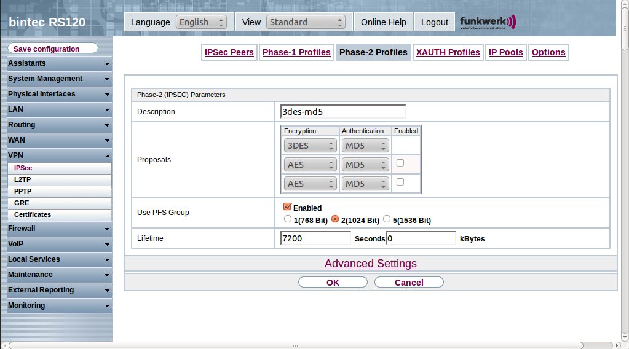Click in the Description text field
The height and width of the screenshot is (349, 629).
(343, 112)
